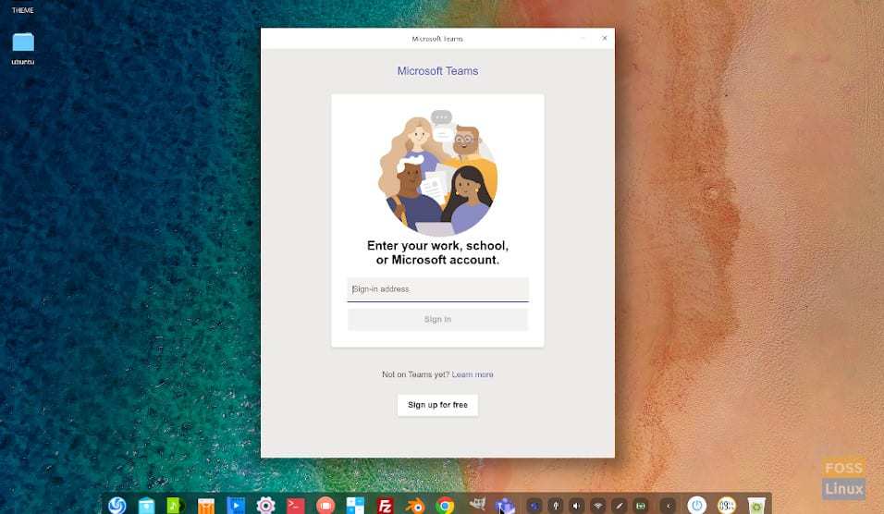The width and height of the screenshot is (884, 514).
Task: Click the battery tray icon
Action: 641,506
